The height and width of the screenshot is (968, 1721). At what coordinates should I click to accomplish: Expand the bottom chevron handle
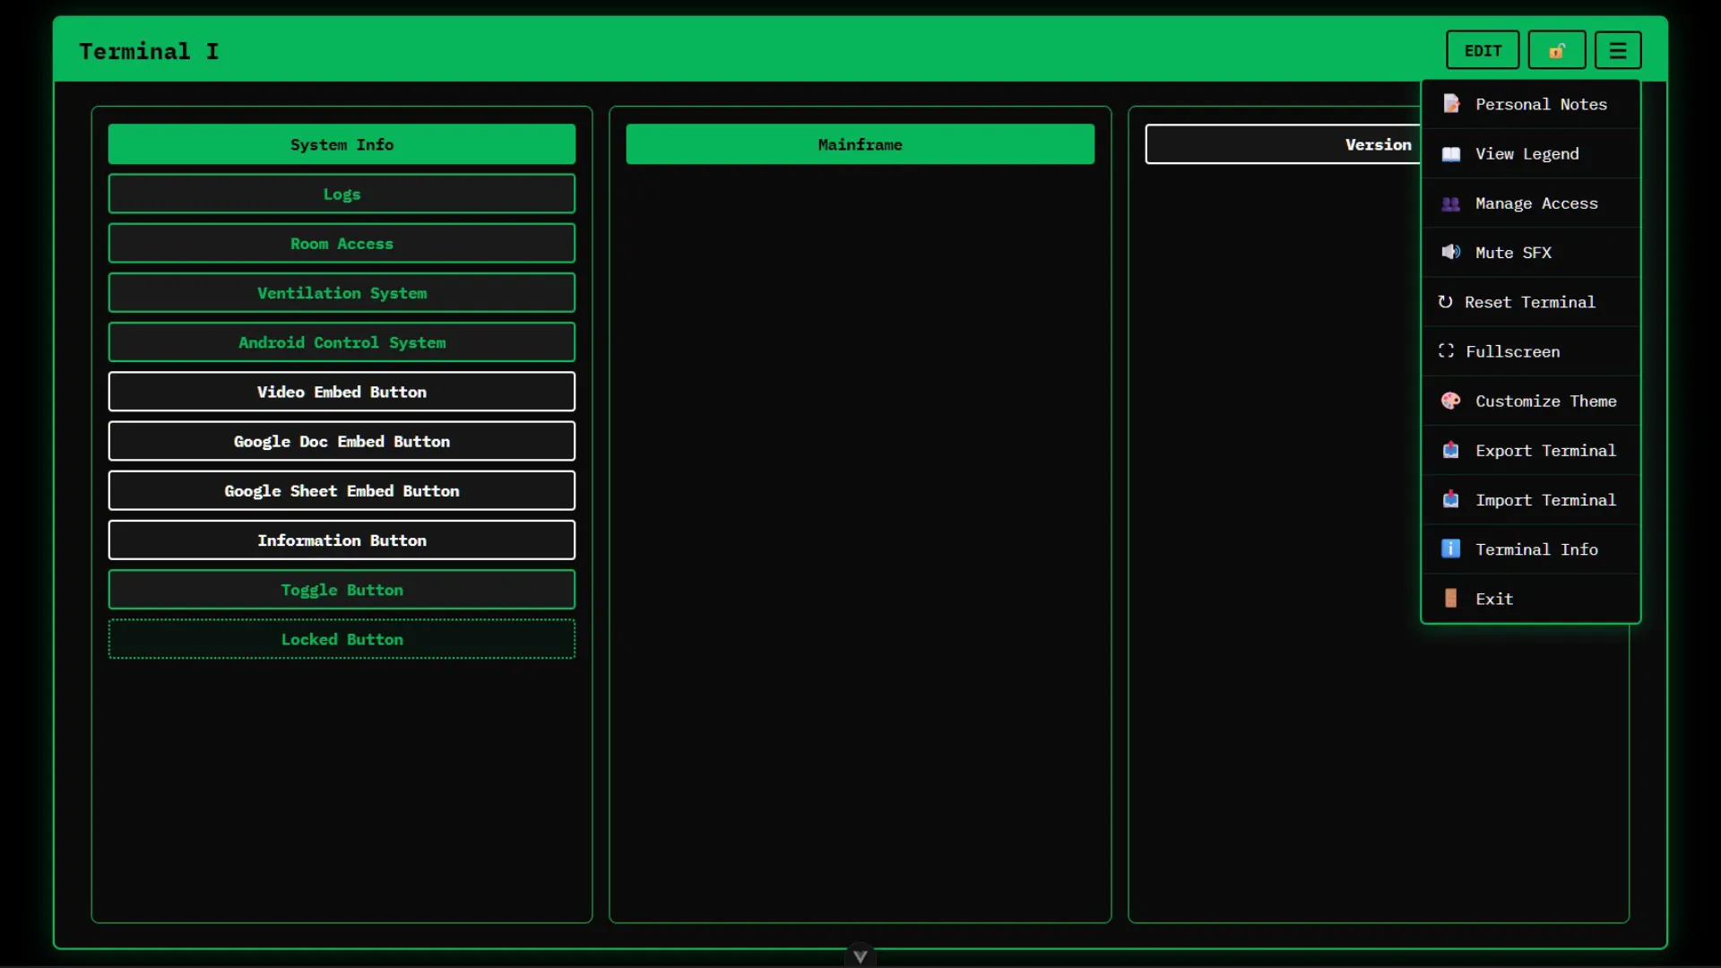click(860, 956)
